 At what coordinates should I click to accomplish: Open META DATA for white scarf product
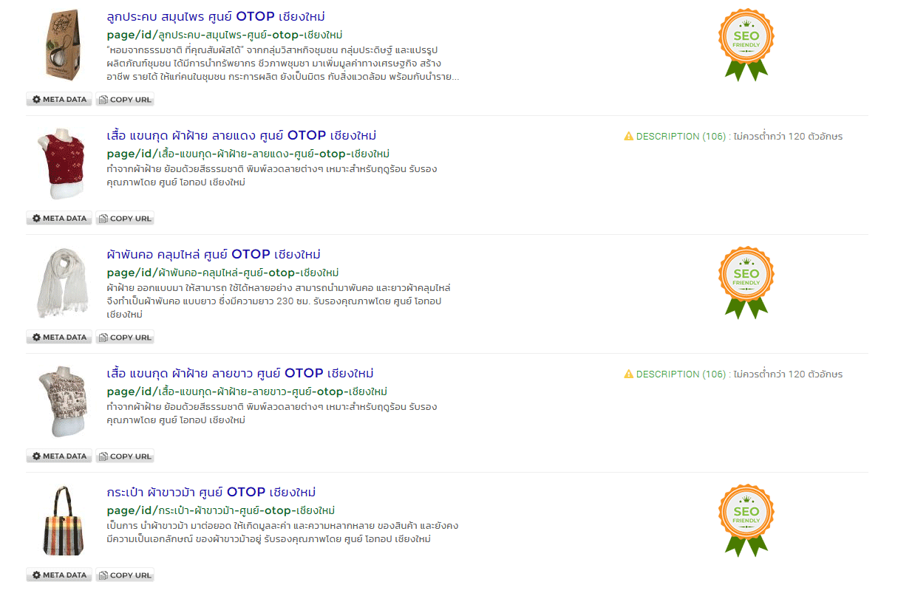pos(59,338)
